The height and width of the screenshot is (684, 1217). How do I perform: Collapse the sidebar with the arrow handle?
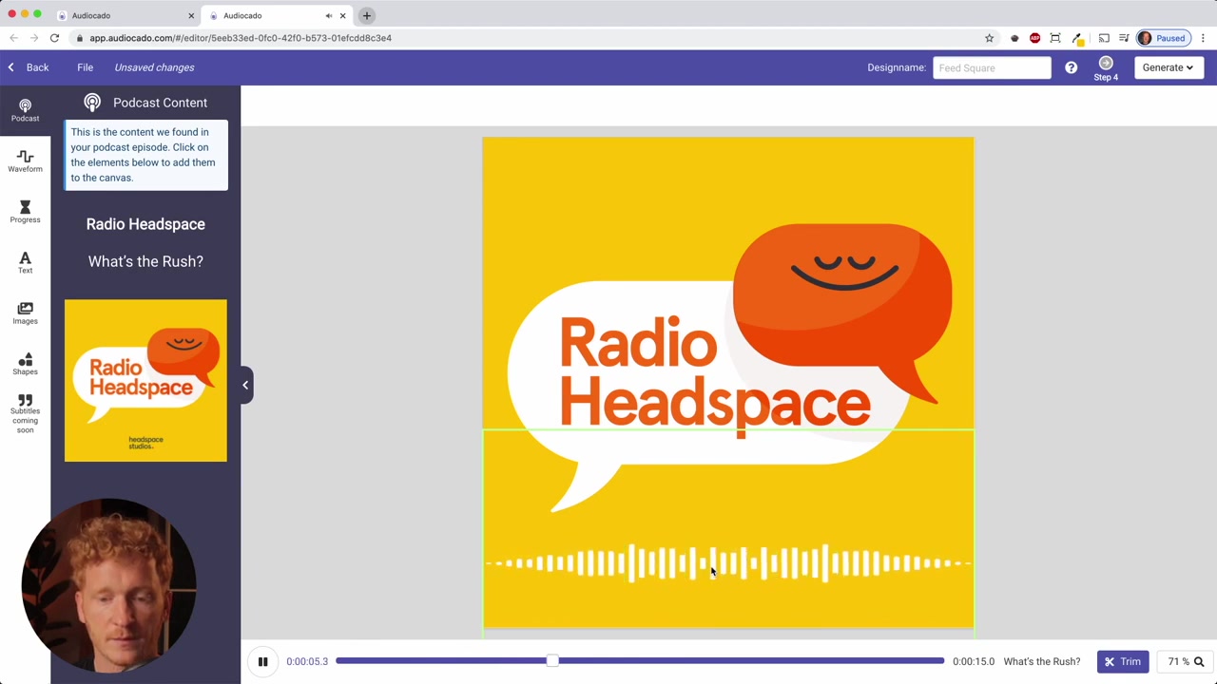point(245,385)
